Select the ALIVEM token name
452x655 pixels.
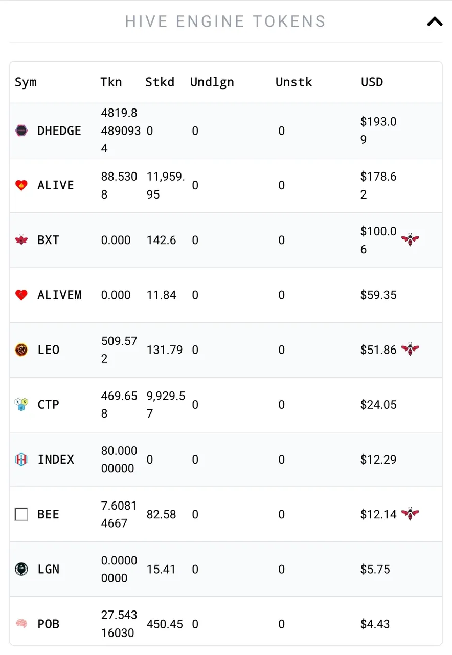(x=59, y=295)
